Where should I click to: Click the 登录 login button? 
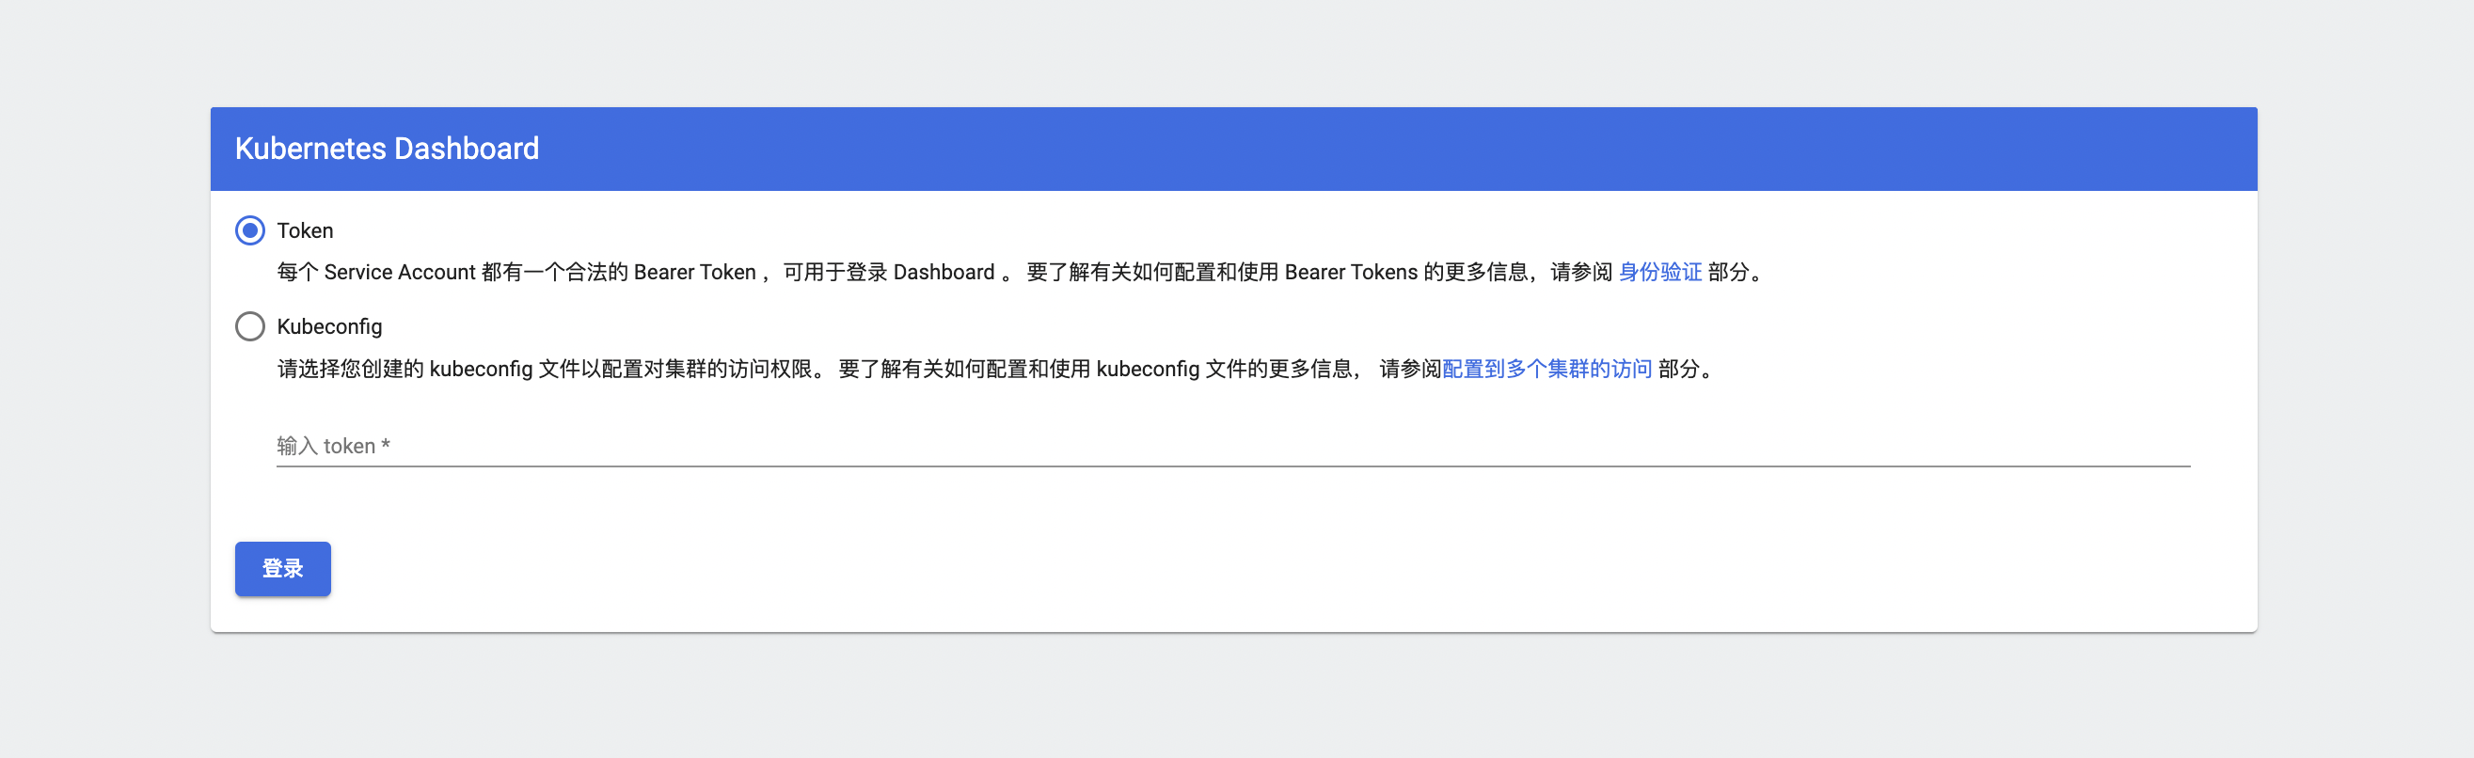pos(282,569)
